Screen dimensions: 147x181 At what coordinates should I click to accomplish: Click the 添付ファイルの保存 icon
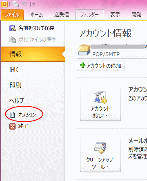tap(13, 40)
